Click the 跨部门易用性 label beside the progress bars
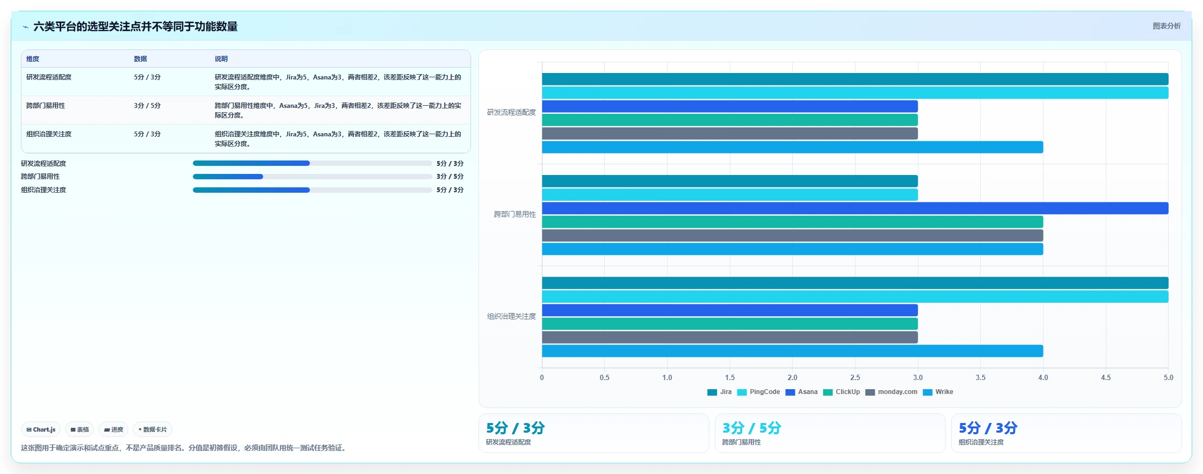 click(40, 177)
